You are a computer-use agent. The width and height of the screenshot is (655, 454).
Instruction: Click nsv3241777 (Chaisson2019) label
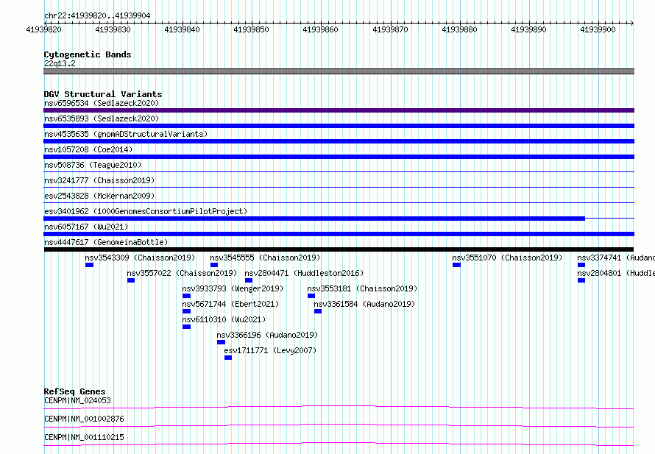click(99, 180)
